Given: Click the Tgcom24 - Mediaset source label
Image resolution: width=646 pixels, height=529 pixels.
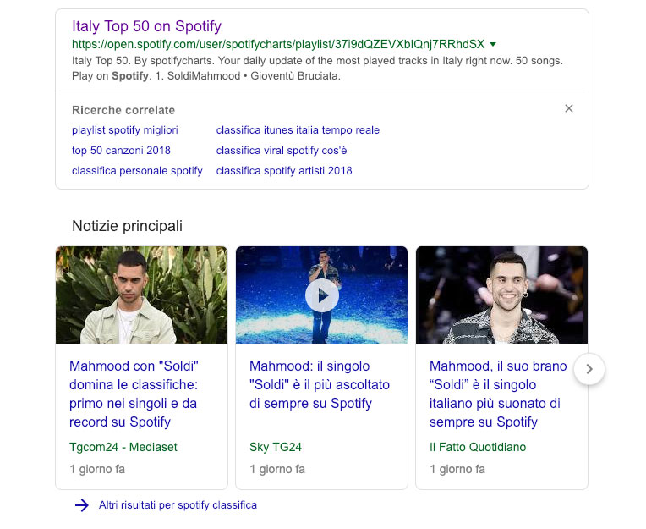Looking at the screenshot, I should [x=123, y=447].
